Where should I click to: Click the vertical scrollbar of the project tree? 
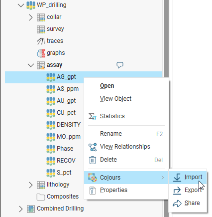coord(166,108)
